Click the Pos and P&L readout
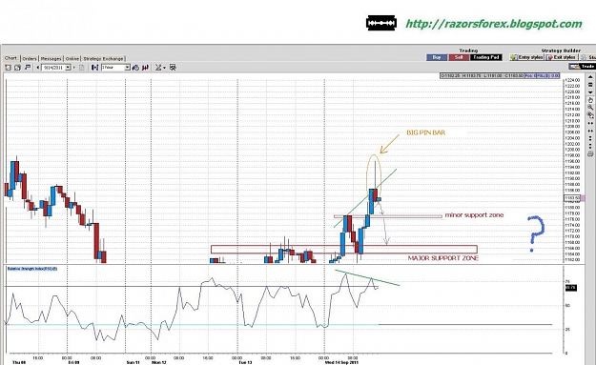Screen dimensions: 596x365 click(x=542, y=76)
